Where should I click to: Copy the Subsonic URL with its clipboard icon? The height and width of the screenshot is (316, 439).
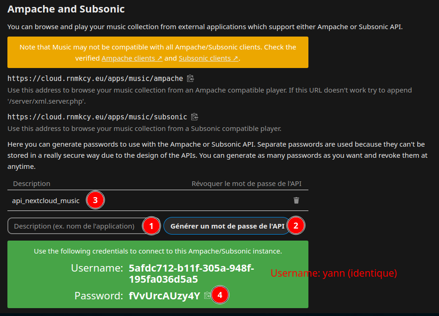pos(195,117)
